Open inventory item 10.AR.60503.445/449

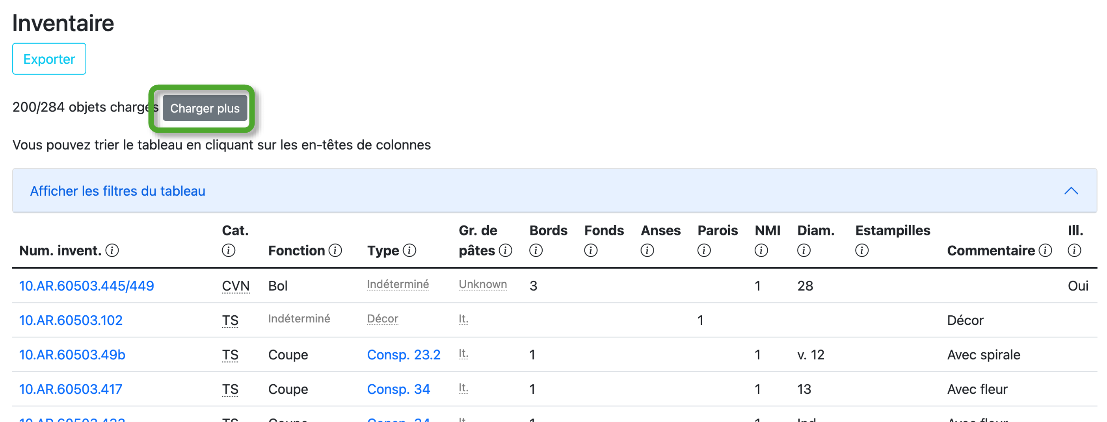[86, 286]
